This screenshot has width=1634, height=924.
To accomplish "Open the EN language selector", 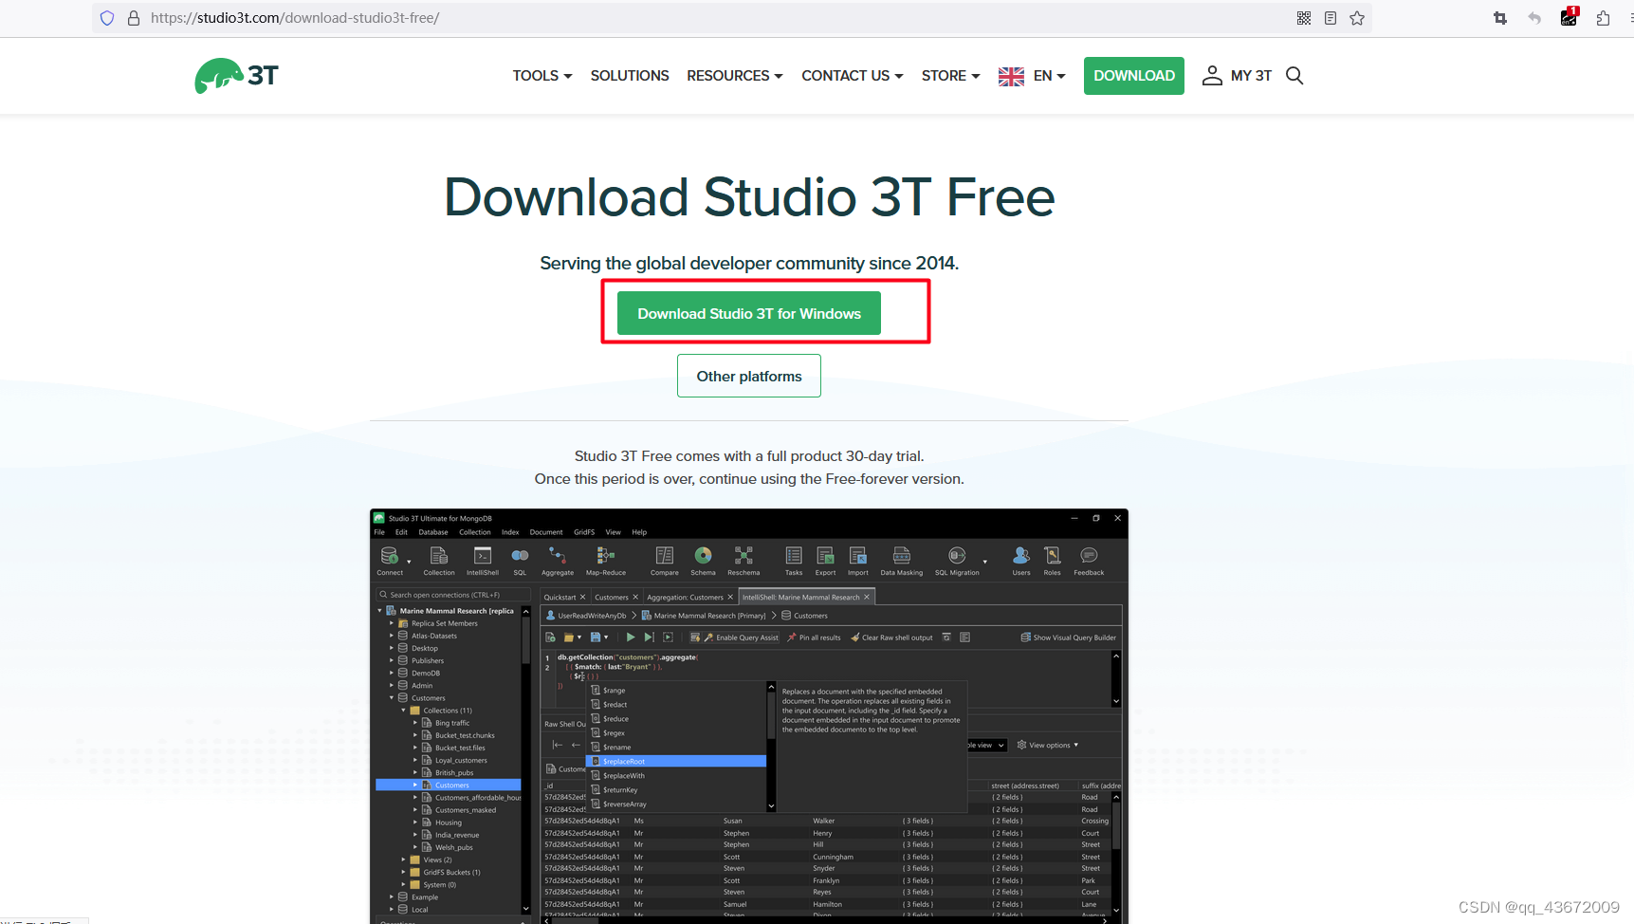I will click(x=1032, y=76).
